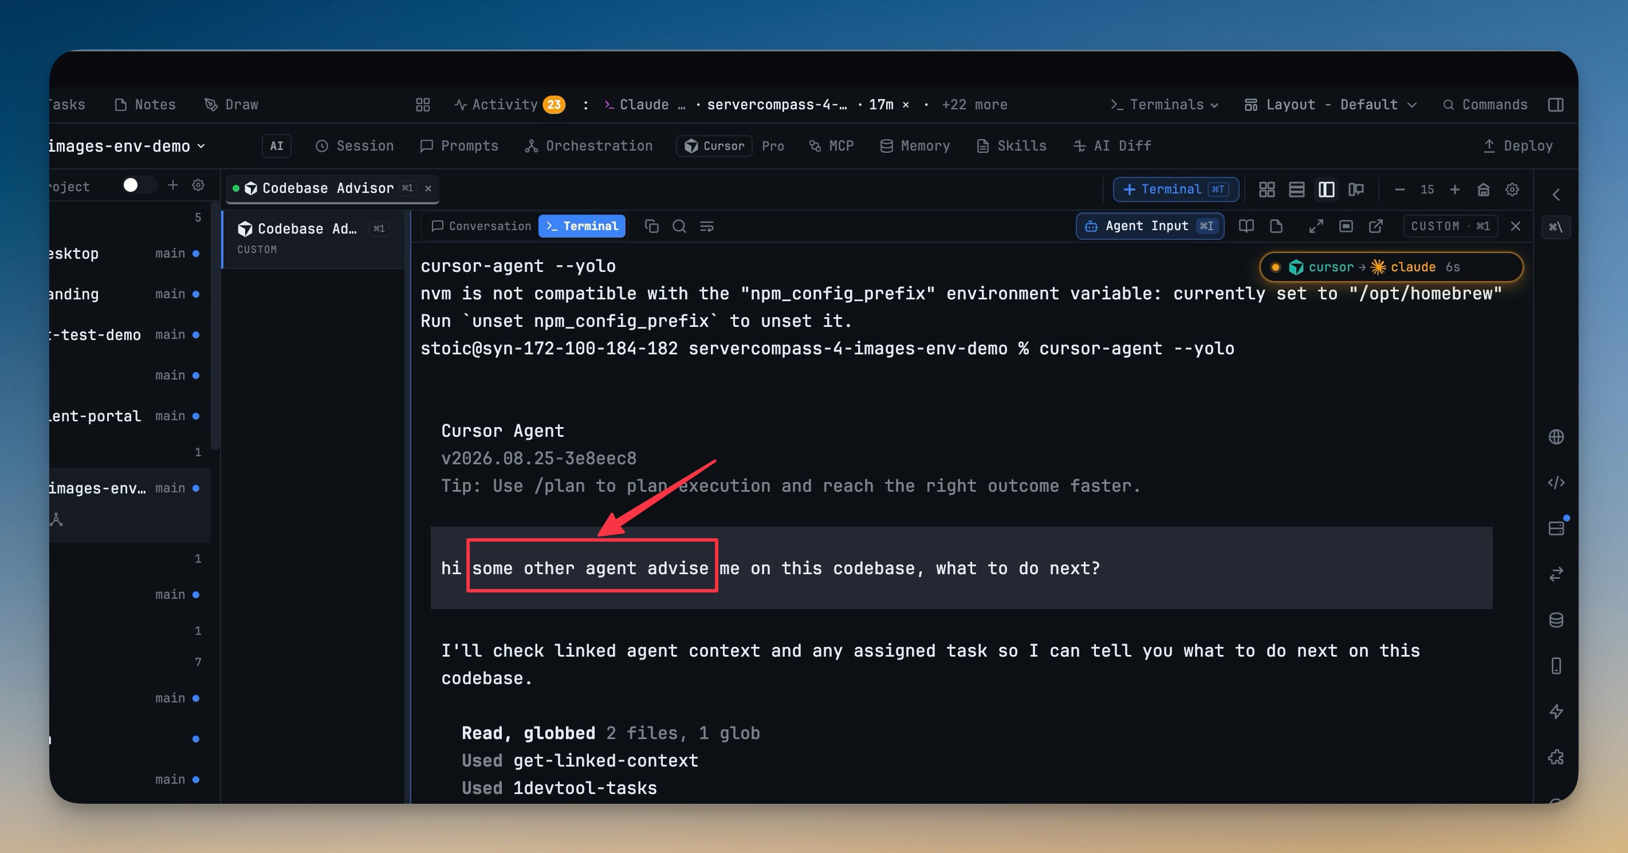Image resolution: width=1628 pixels, height=853 pixels.
Task: Switch to the Draw tab
Action: click(231, 105)
